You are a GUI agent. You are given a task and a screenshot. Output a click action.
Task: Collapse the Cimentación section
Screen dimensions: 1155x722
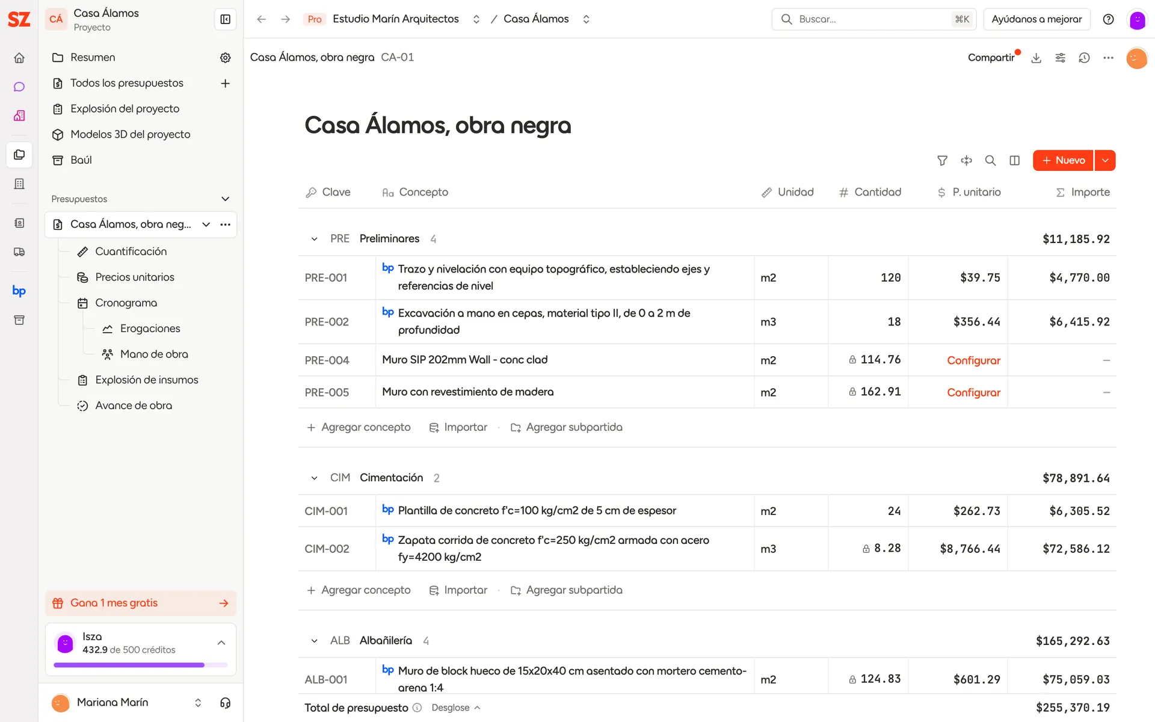point(314,478)
